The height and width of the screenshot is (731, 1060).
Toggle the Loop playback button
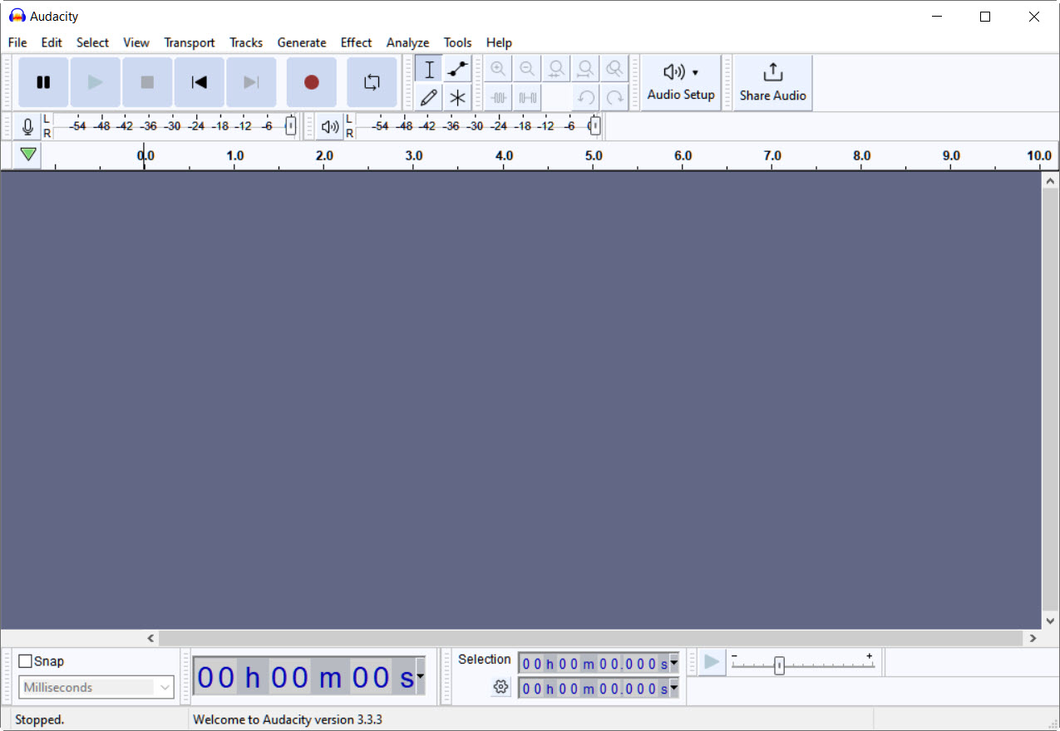[372, 82]
